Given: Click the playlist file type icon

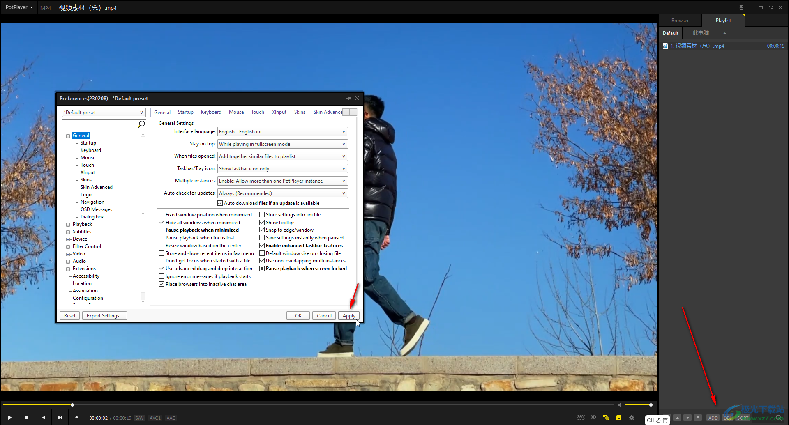Looking at the screenshot, I should (x=665, y=46).
